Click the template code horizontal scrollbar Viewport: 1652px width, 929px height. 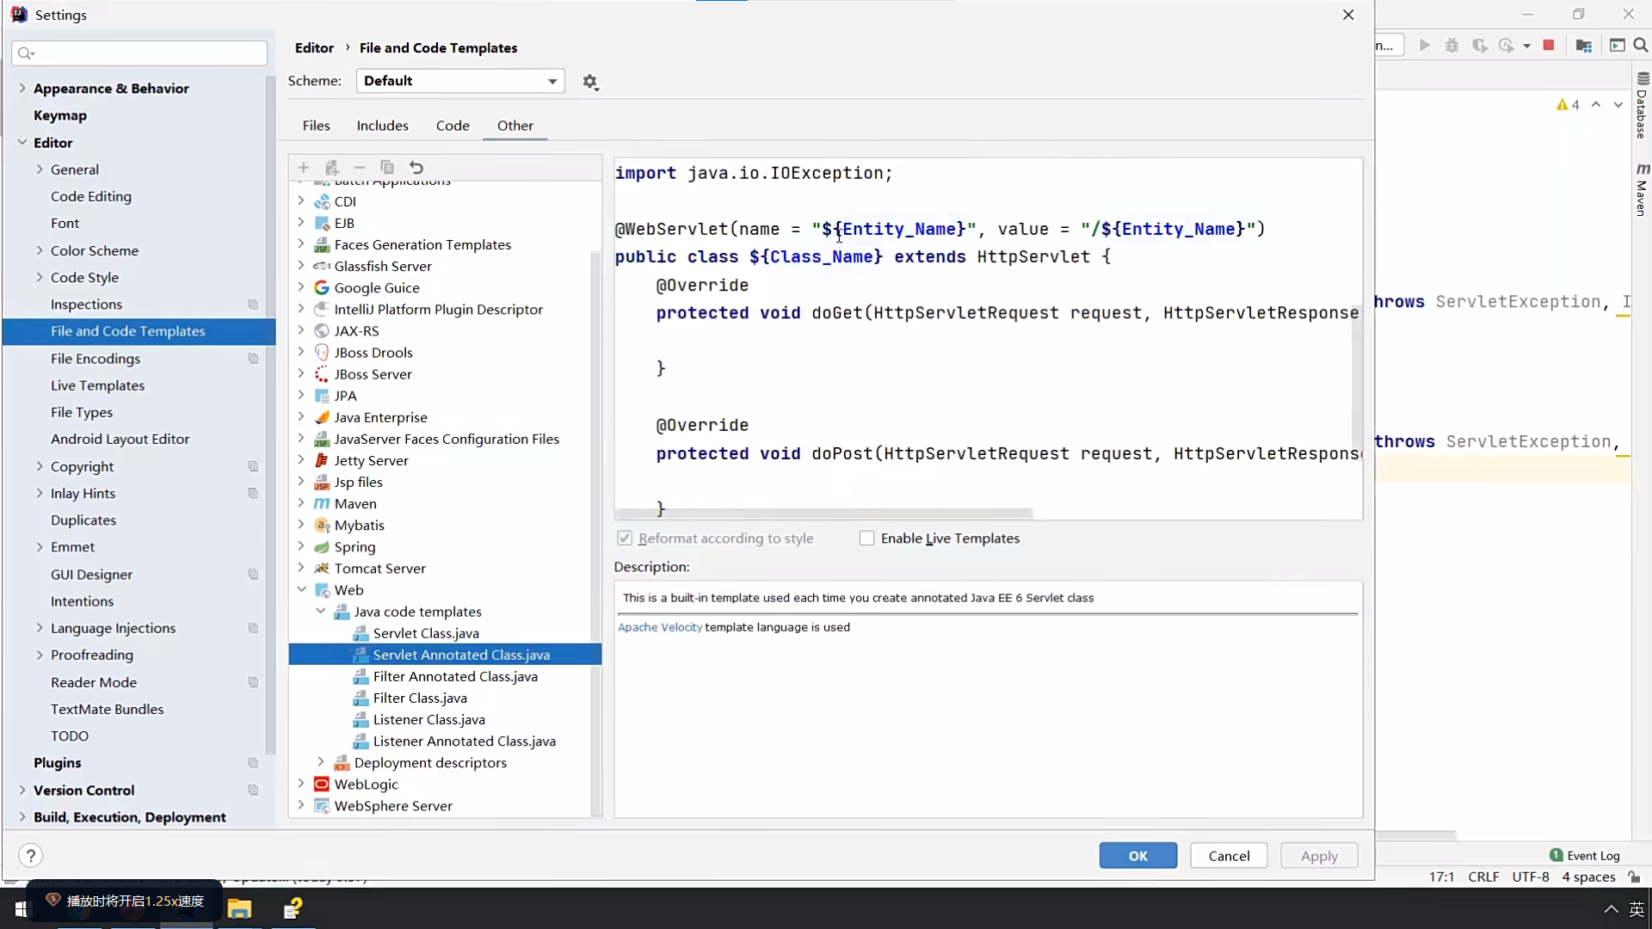(824, 514)
